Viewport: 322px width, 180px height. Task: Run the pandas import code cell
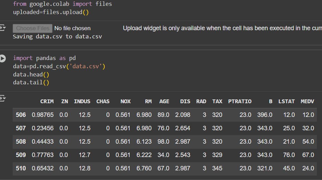click(3, 59)
